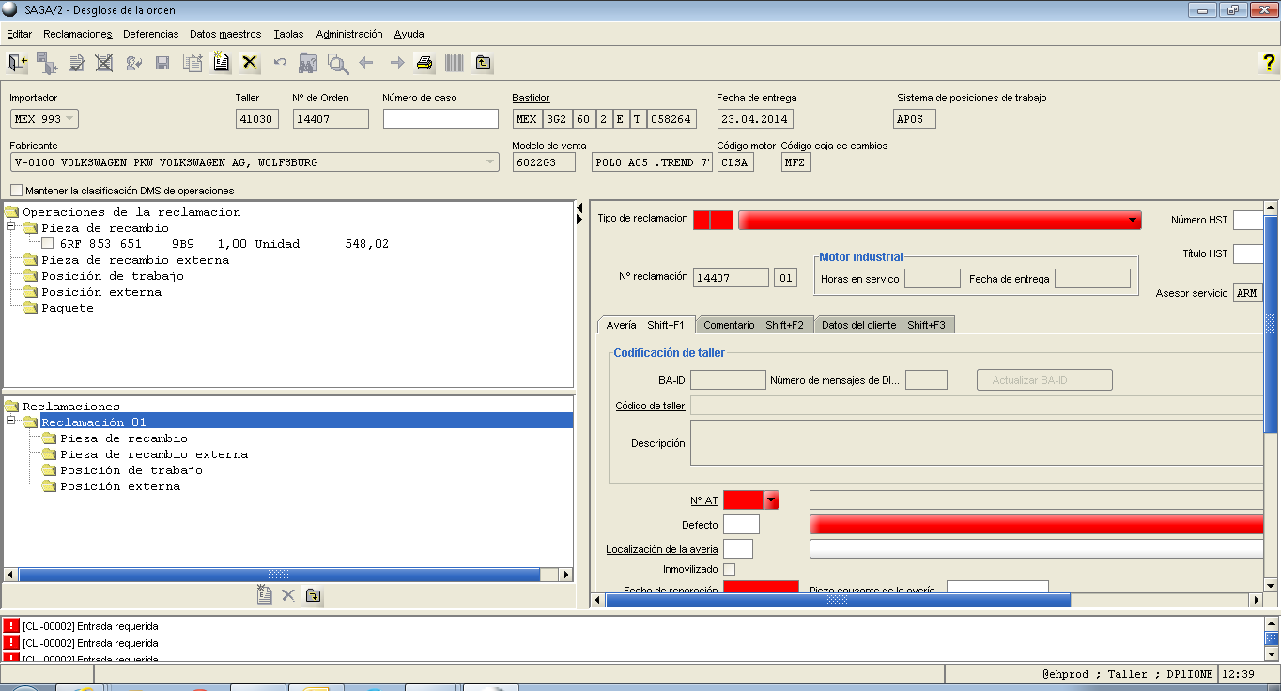This screenshot has width=1281, height=691.
Task: Click the printer icon in toolbar
Action: tap(424, 63)
